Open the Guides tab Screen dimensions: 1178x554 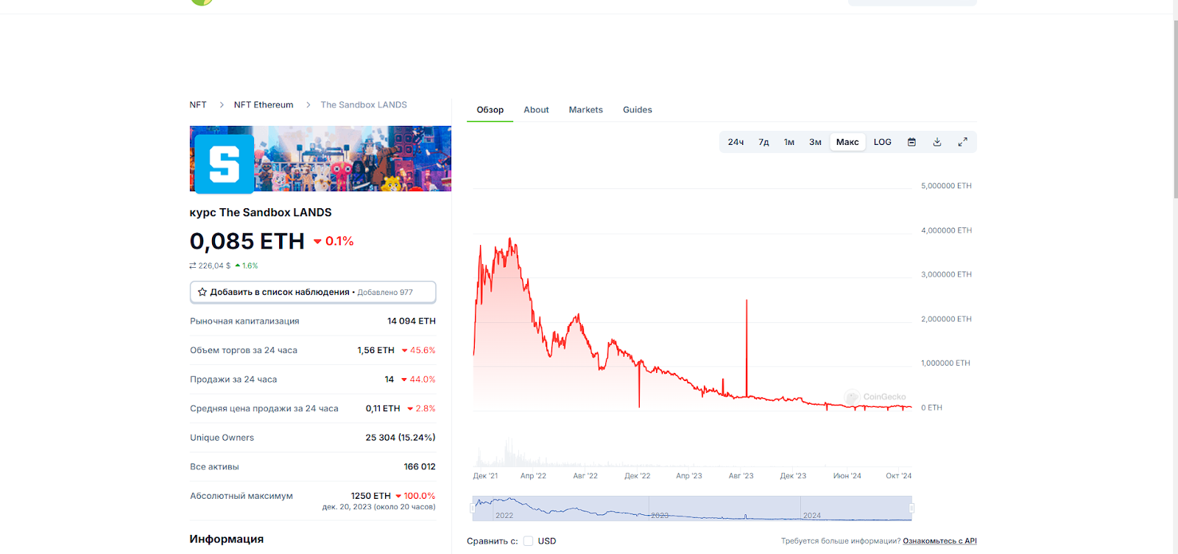point(638,110)
